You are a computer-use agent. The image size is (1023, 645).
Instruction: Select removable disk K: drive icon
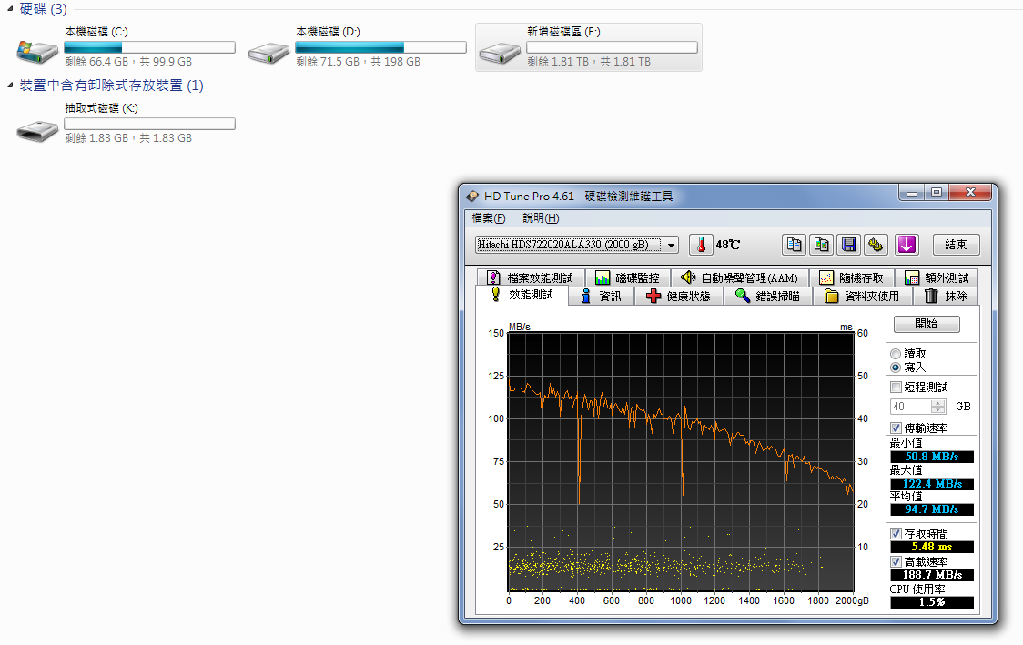click(37, 130)
